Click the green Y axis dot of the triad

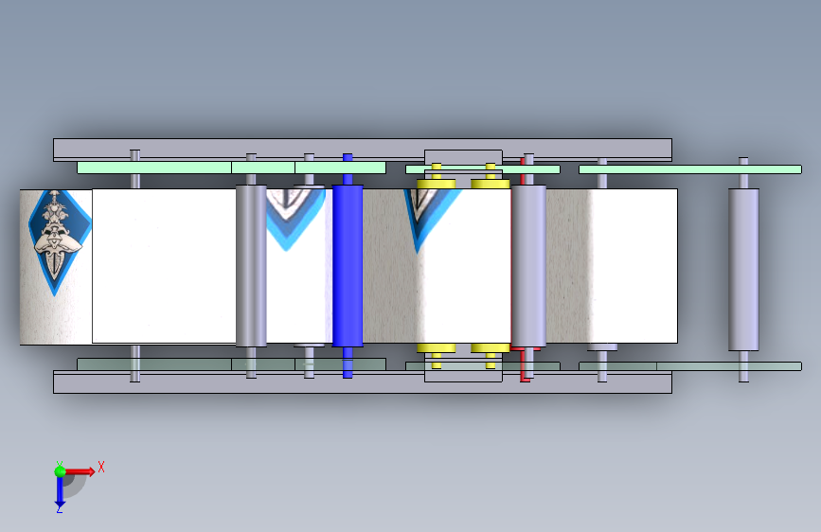click(x=61, y=471)
